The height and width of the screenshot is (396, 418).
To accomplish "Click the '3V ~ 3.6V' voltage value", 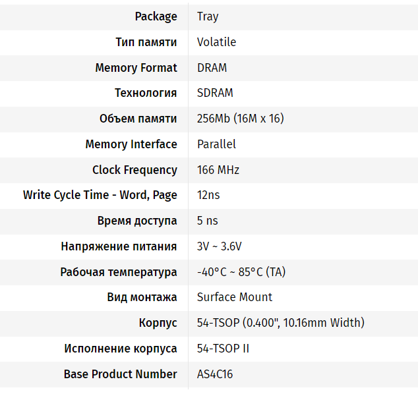I will [x=220, y=246].
